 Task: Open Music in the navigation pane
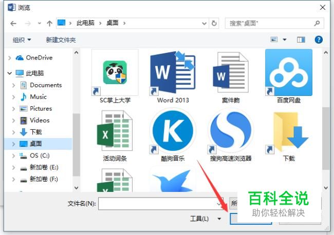coord(33,97)
